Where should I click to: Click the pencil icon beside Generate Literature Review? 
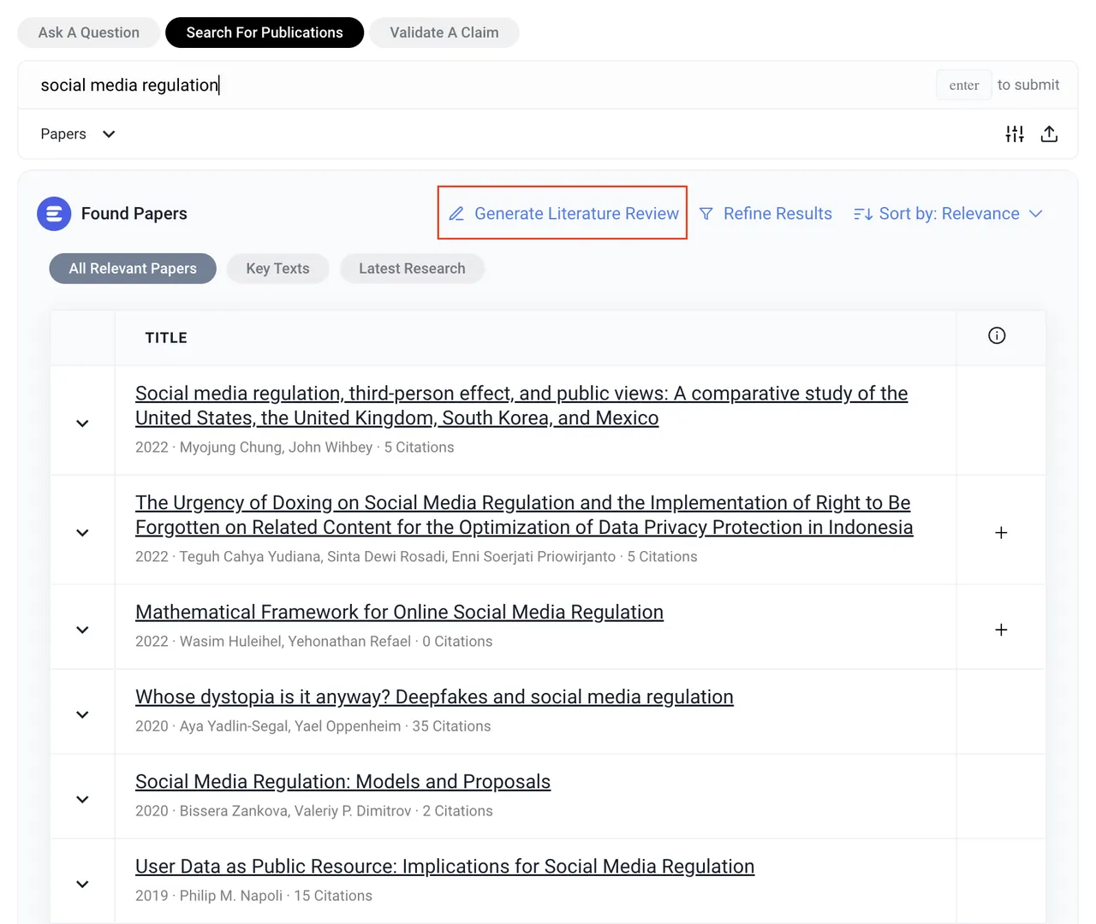pyautogui.click(x=456, y=214)
